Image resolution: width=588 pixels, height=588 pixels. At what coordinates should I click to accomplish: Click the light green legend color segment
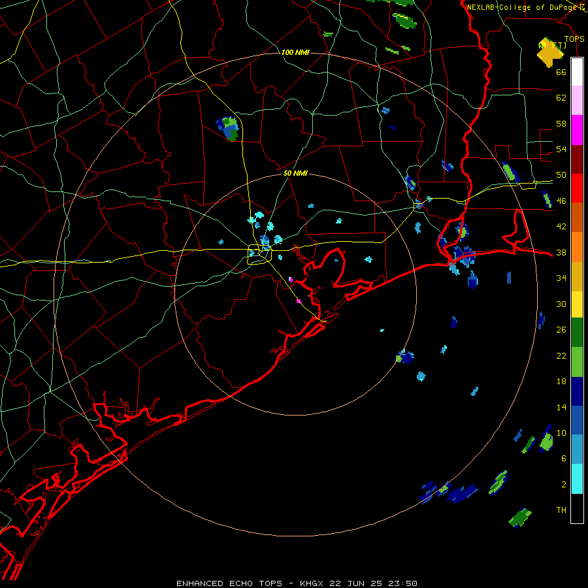pyautogui.click(x=577, y=362)
